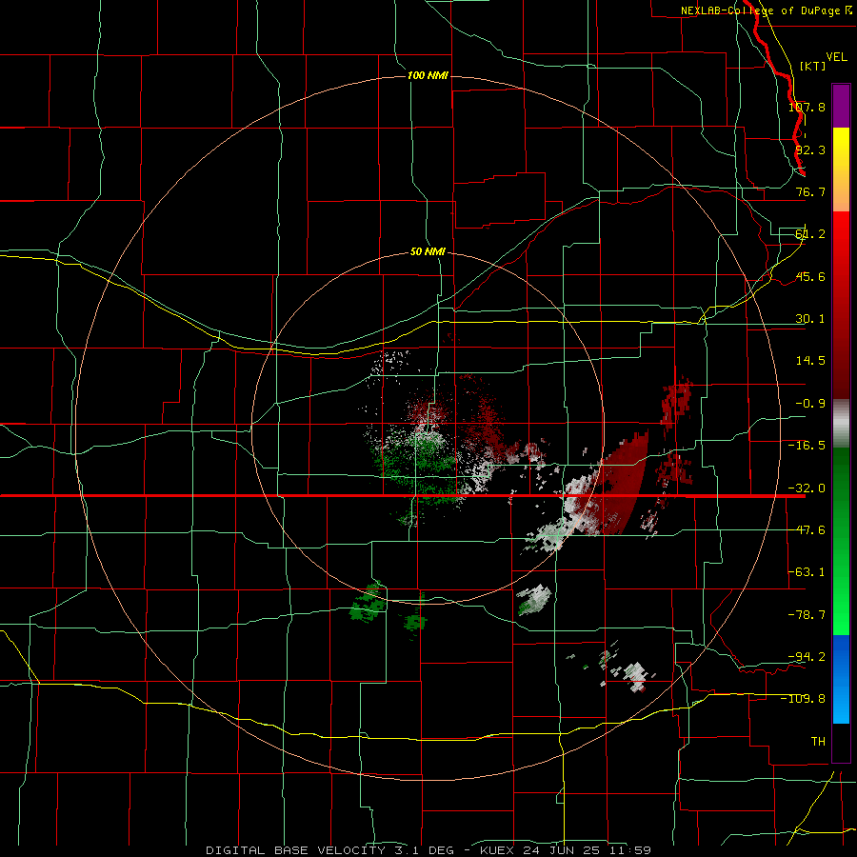This screenshot has width=857, height=857.
Task: Click the "50 NMI" range ring label
Action: [428, 252]
